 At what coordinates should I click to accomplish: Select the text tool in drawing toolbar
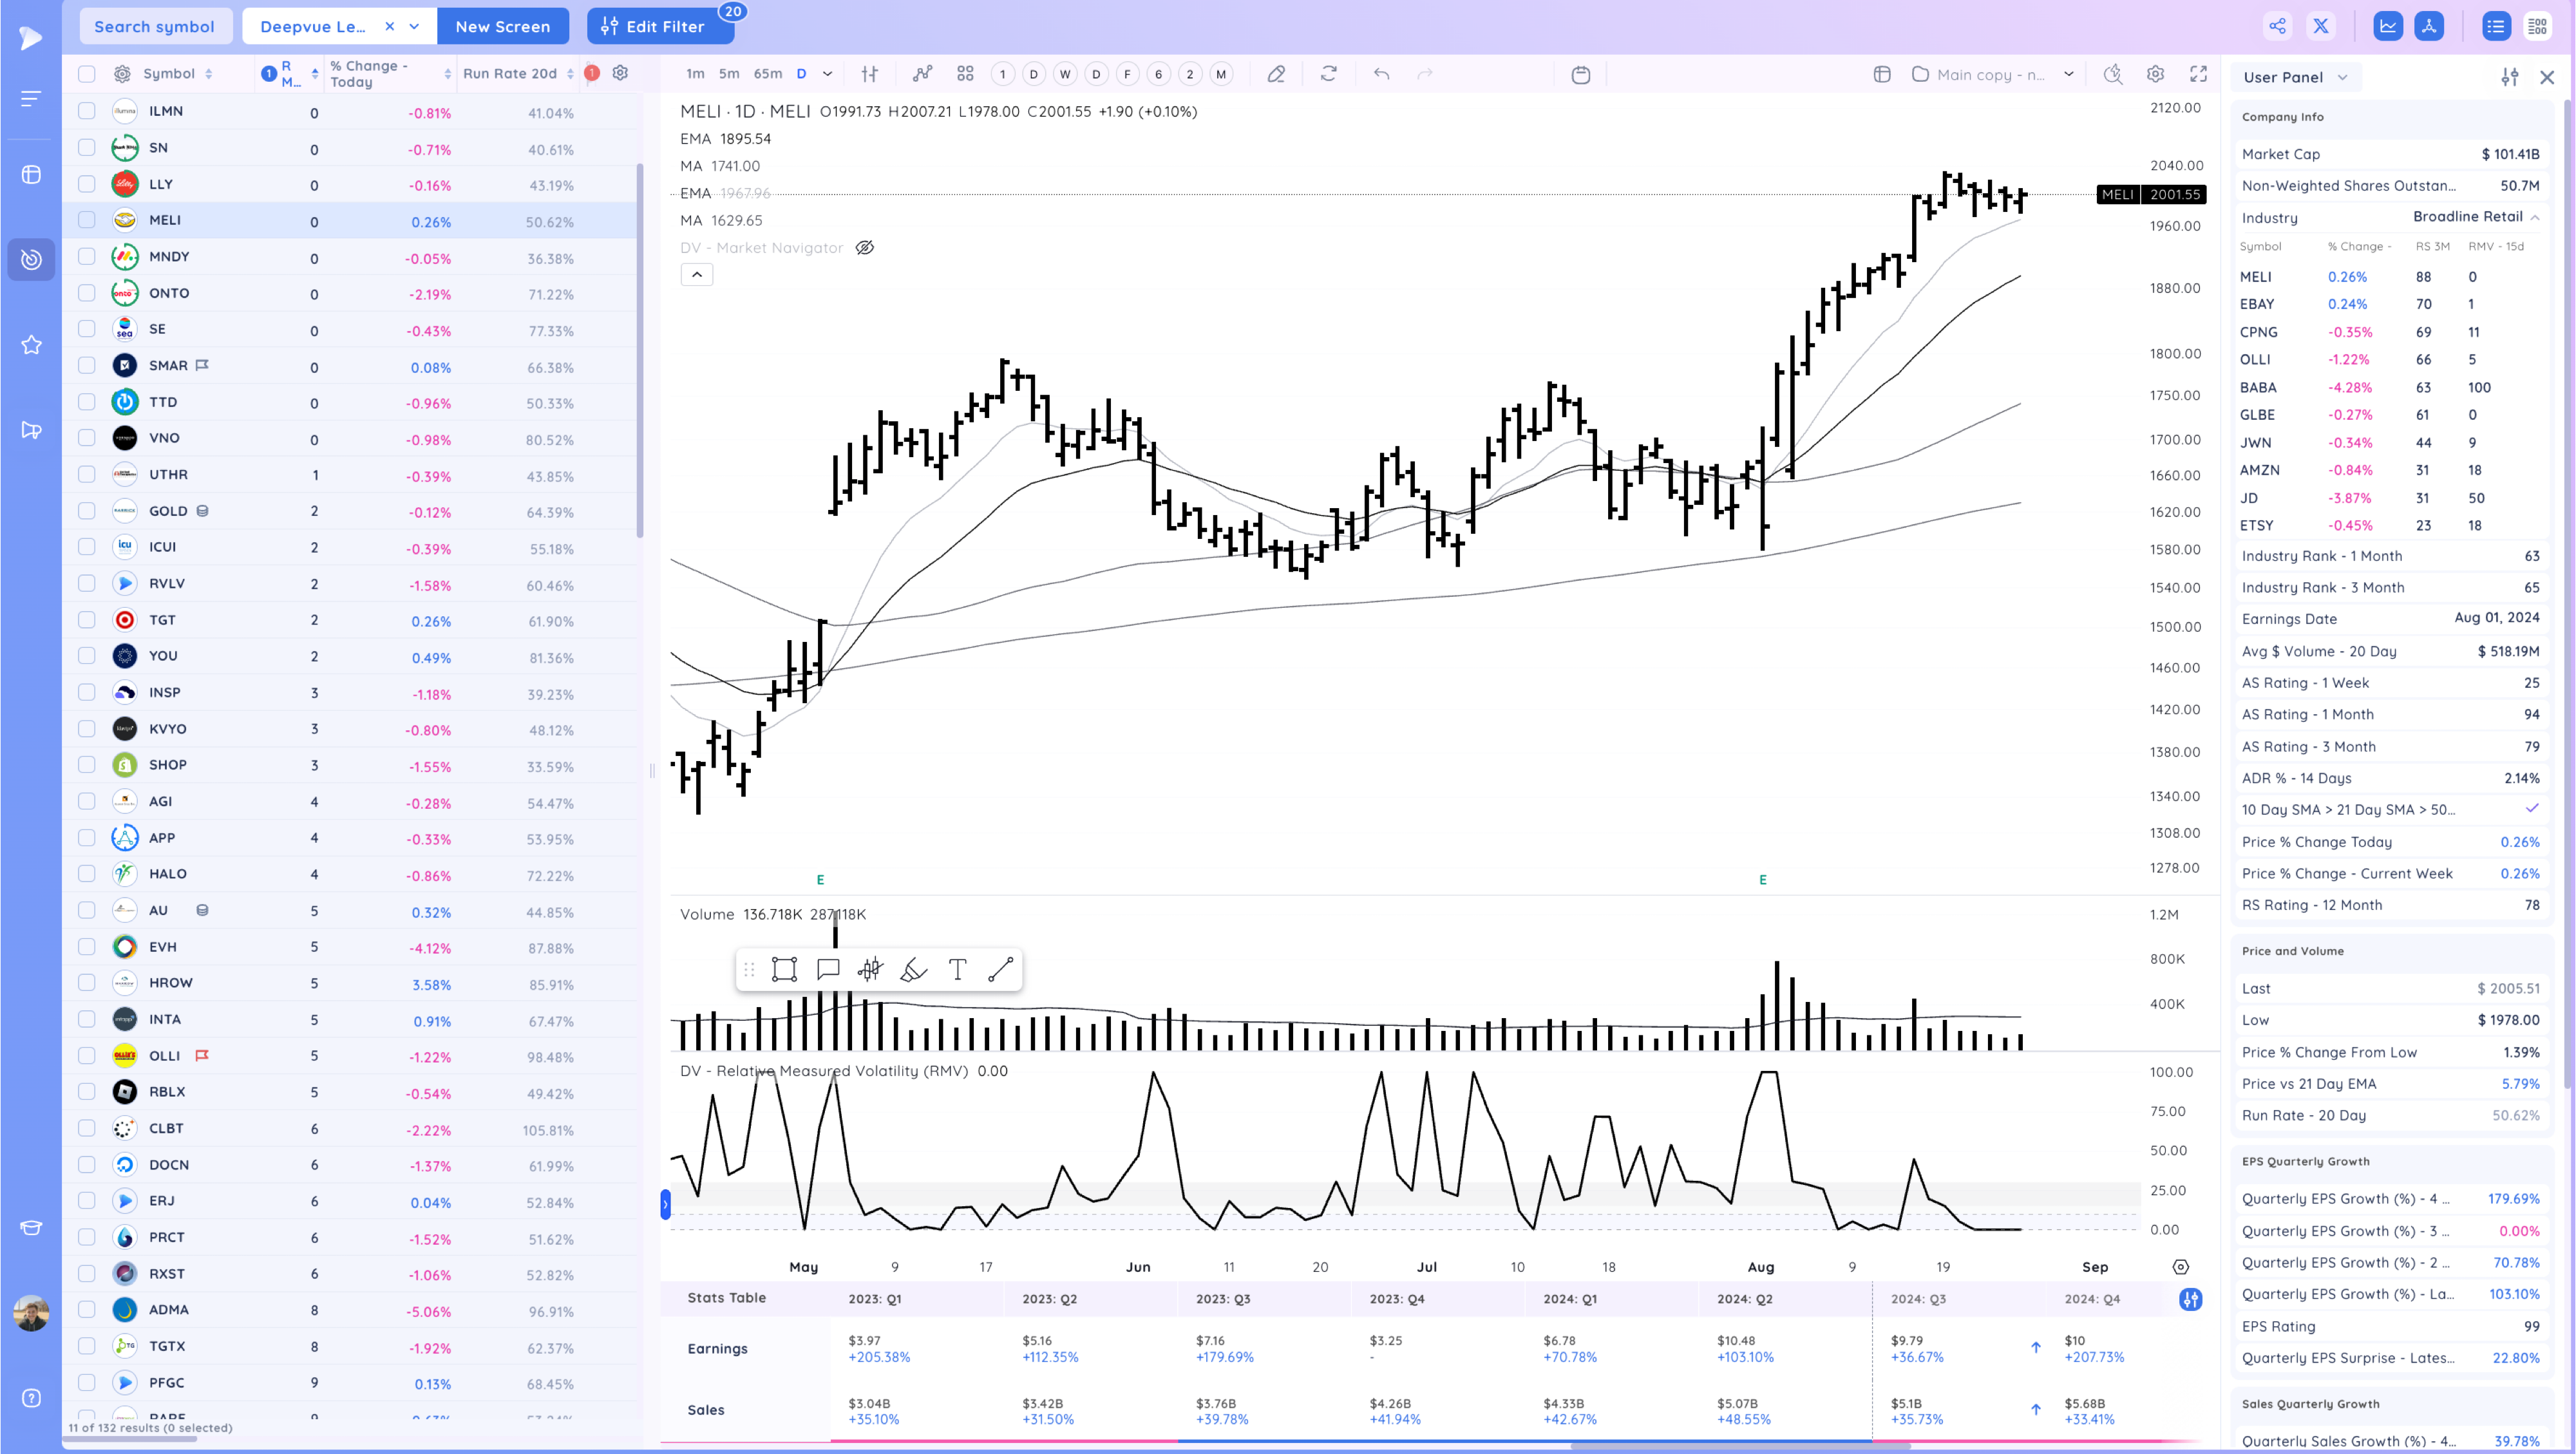click(957, 969)
